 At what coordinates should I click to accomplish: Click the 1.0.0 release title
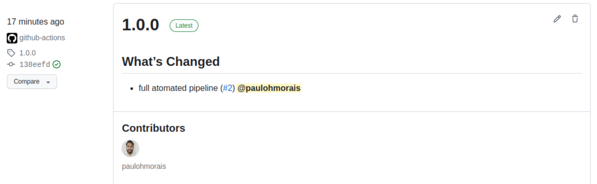(x=140, y=25)
